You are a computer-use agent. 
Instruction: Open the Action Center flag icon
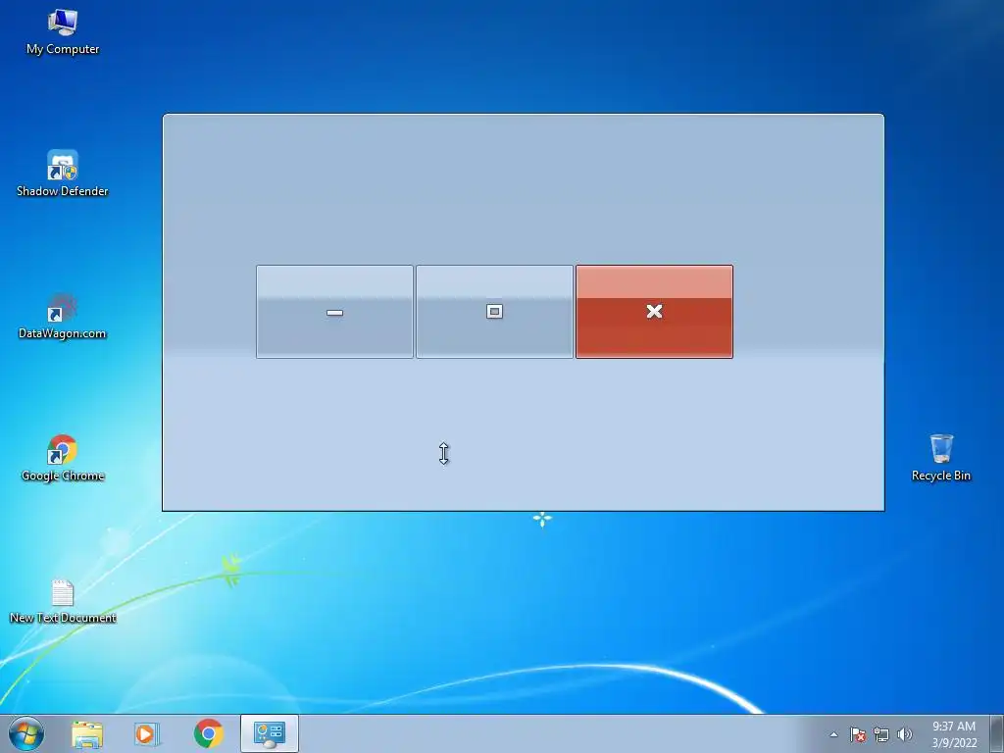tap(858, 734)
